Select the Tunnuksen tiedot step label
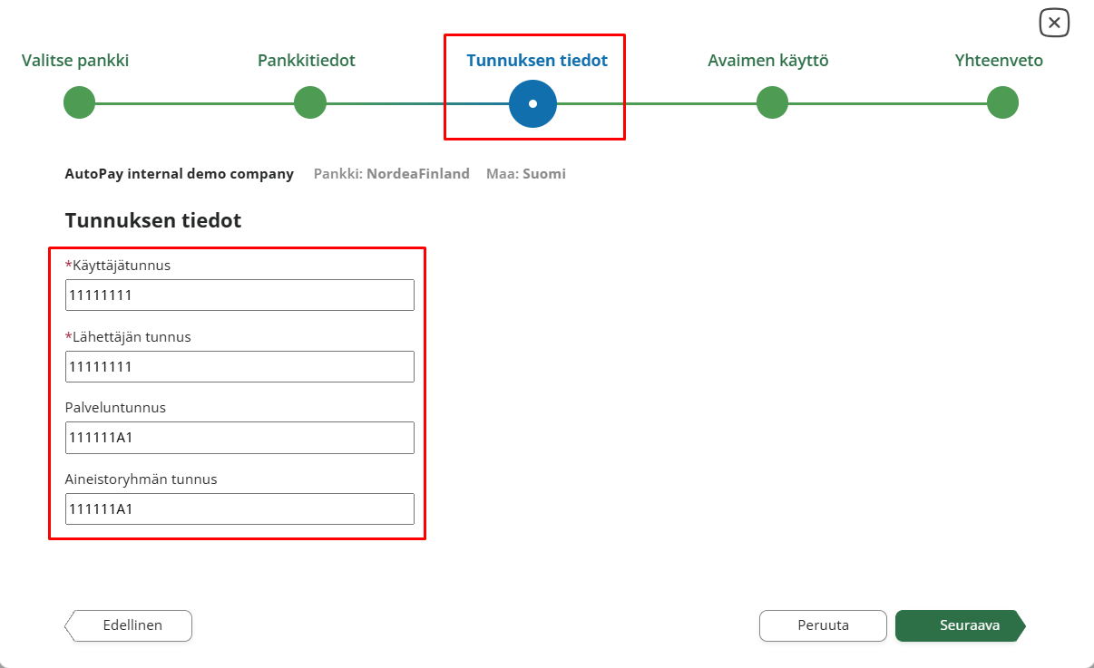Screen dimensions: 1094x668 (x=537, y=61)
